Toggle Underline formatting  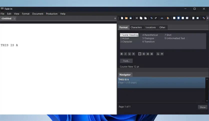point(129,54)
